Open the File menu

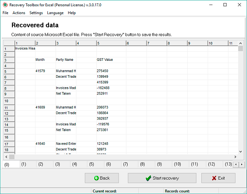[x=5, y=13]
